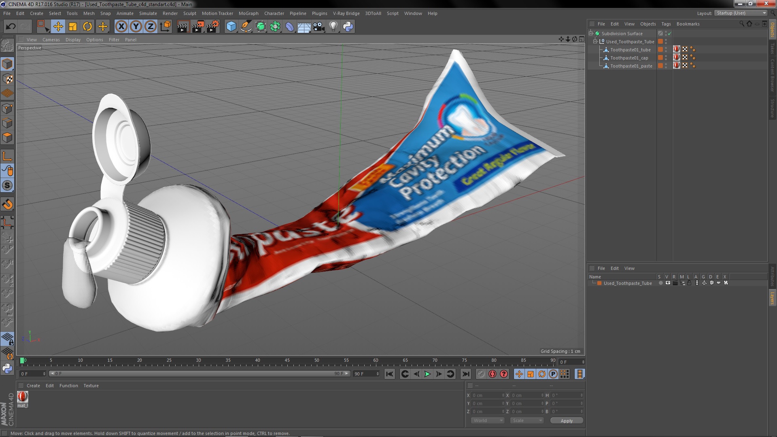777x437 pixels.
Task: Go to start of animation
Action: 389,374
